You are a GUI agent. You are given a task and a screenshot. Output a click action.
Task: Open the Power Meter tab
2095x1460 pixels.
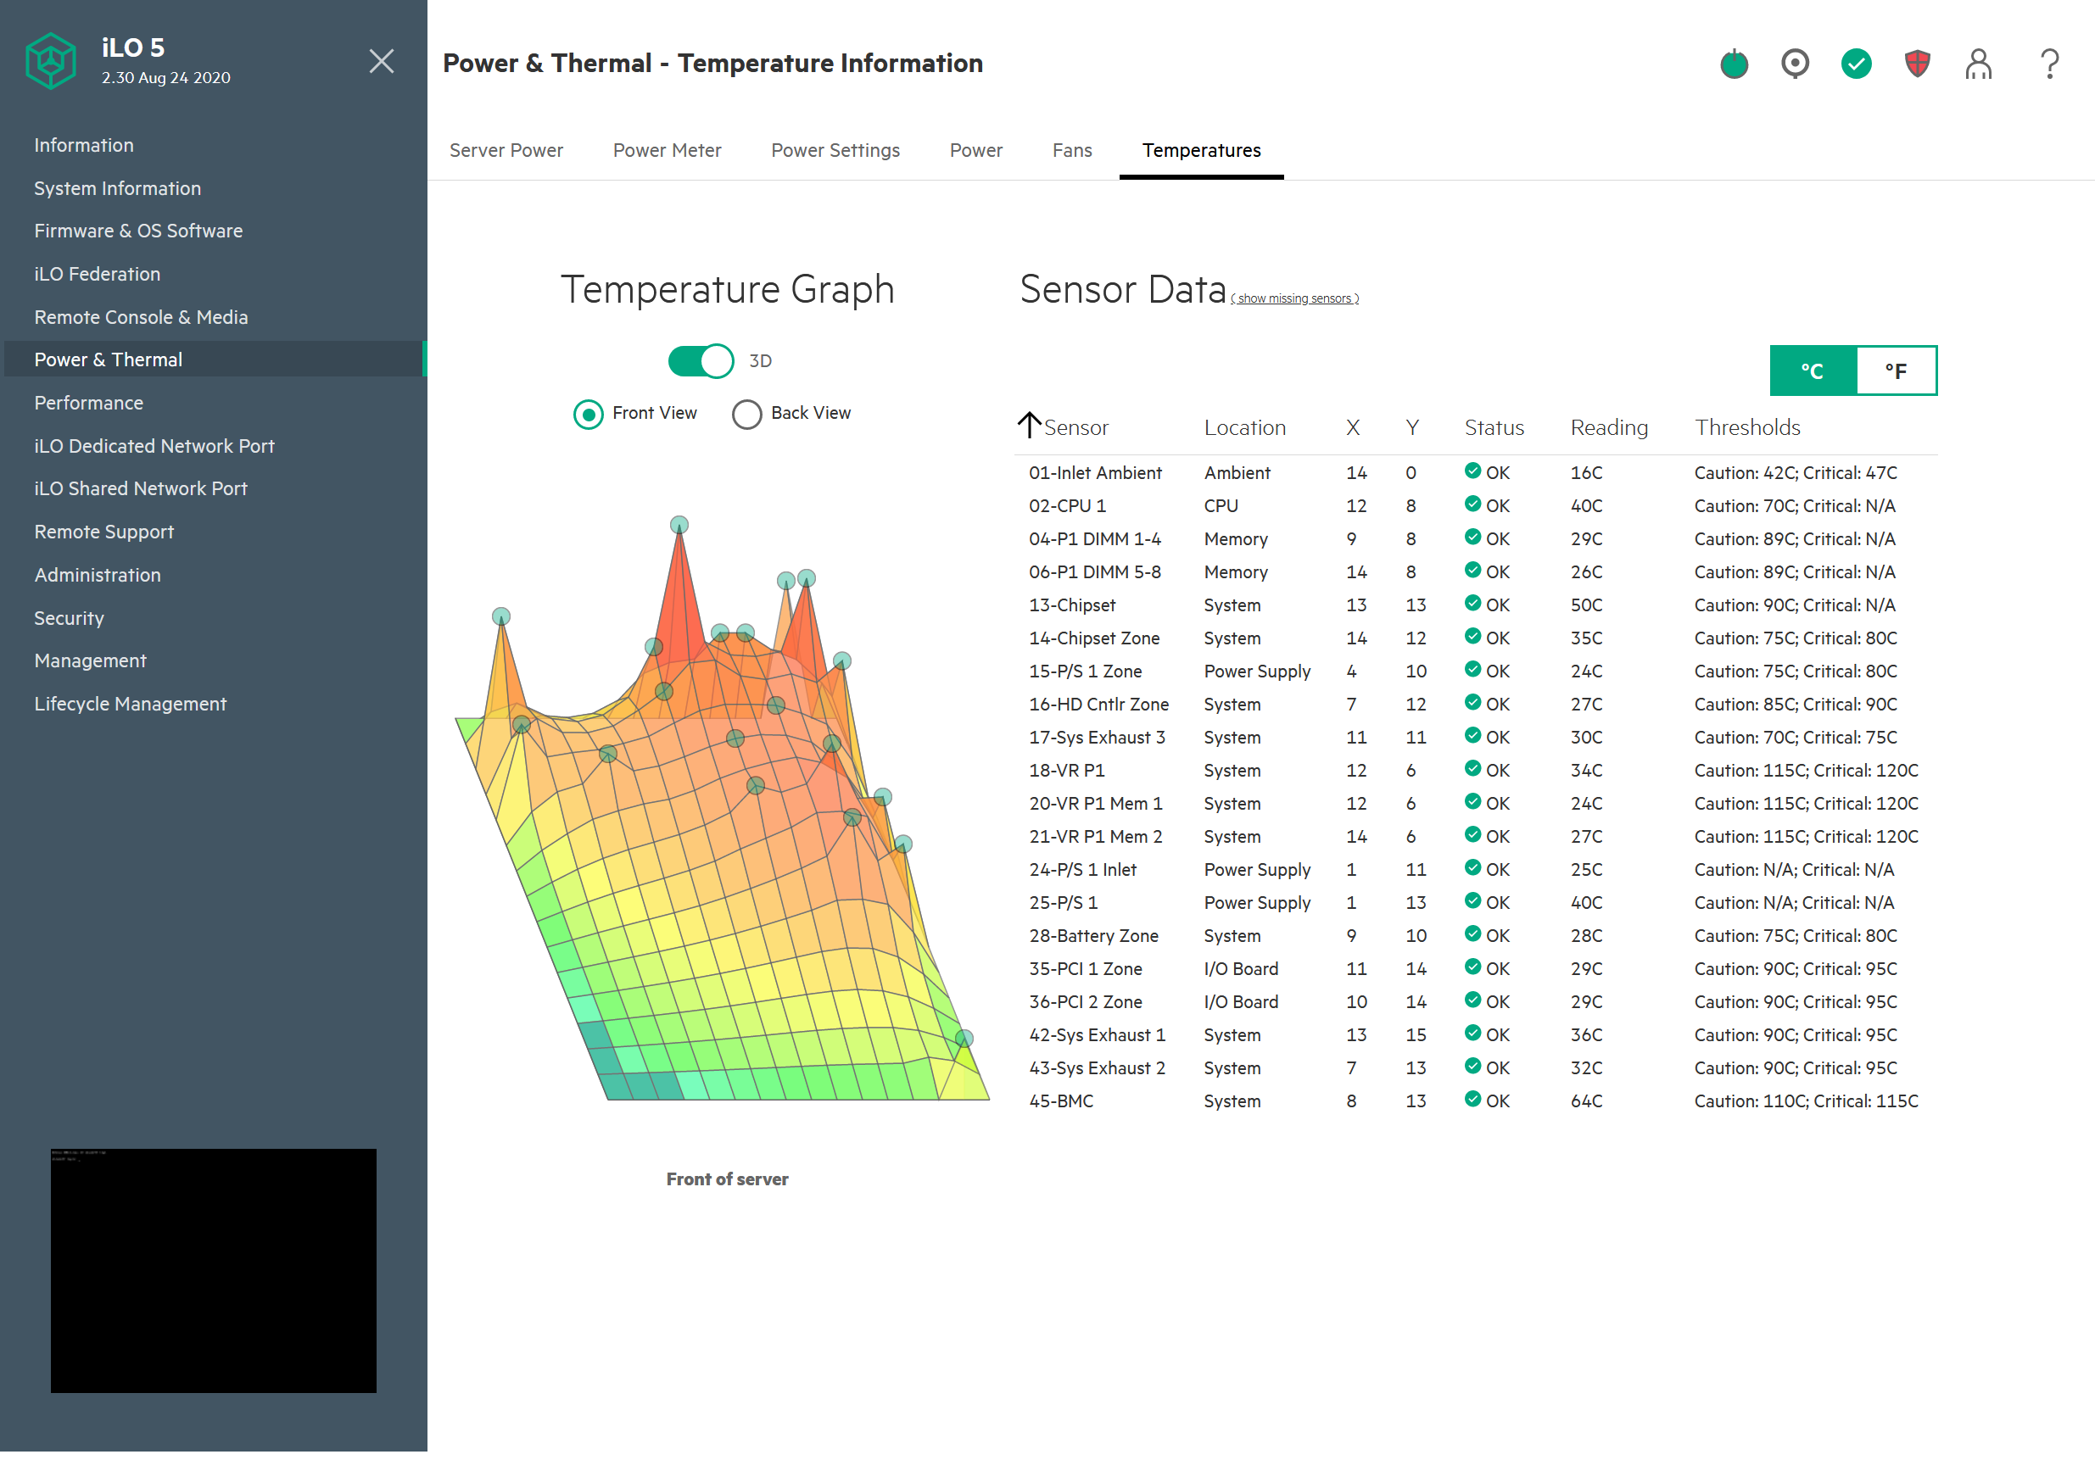[666, 150]
